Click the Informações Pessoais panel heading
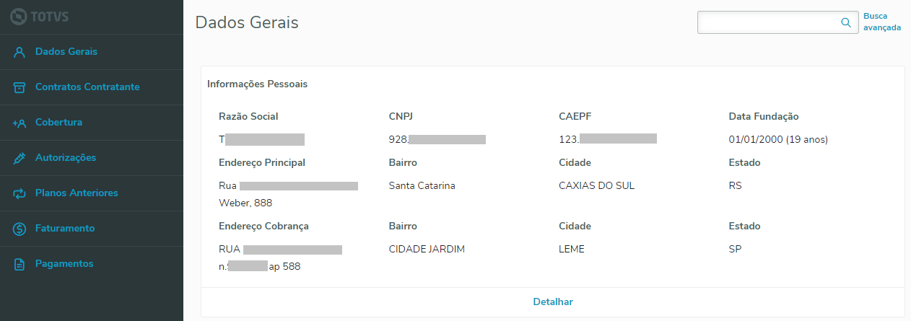 (x=258, y=84)
